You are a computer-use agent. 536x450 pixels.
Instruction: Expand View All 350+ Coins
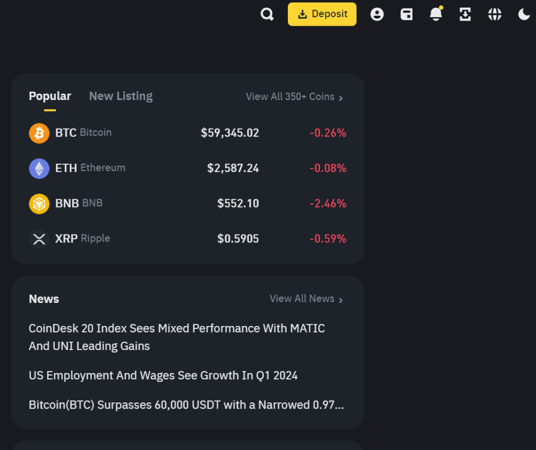(294, 97)
